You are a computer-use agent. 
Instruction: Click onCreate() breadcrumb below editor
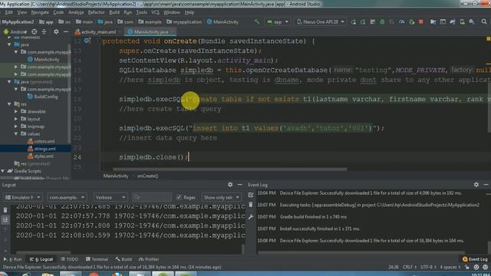(147, 176)
